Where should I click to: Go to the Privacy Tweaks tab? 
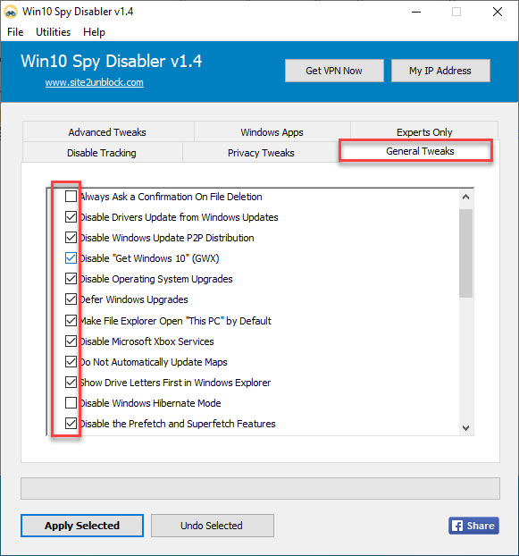(x=261, y=153)
